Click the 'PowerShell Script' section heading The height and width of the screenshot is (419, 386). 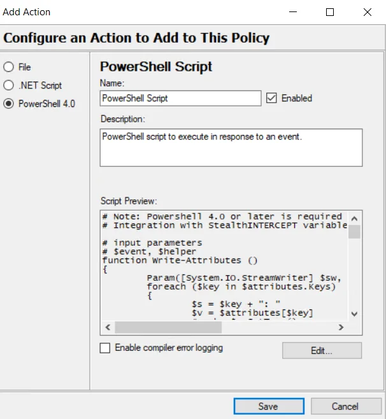click(156, 66)
